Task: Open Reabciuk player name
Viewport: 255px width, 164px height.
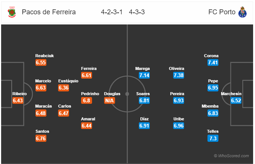Action: coord(45,56)
